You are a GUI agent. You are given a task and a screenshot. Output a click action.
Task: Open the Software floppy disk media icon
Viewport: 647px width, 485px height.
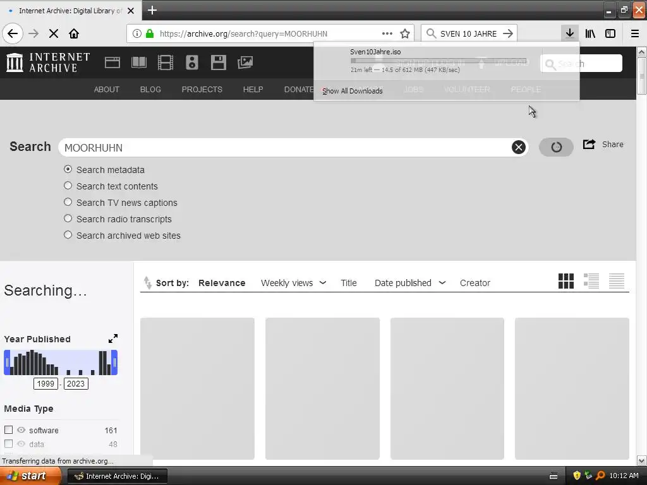point(218,63)
